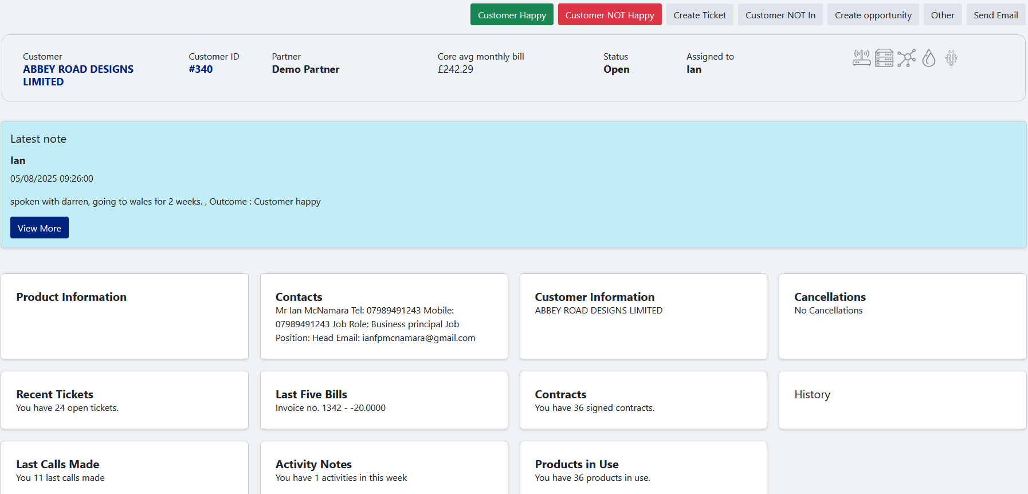Click the water droplet icon
Screen dimensions: 1028x494
click(x=928, y=58)
